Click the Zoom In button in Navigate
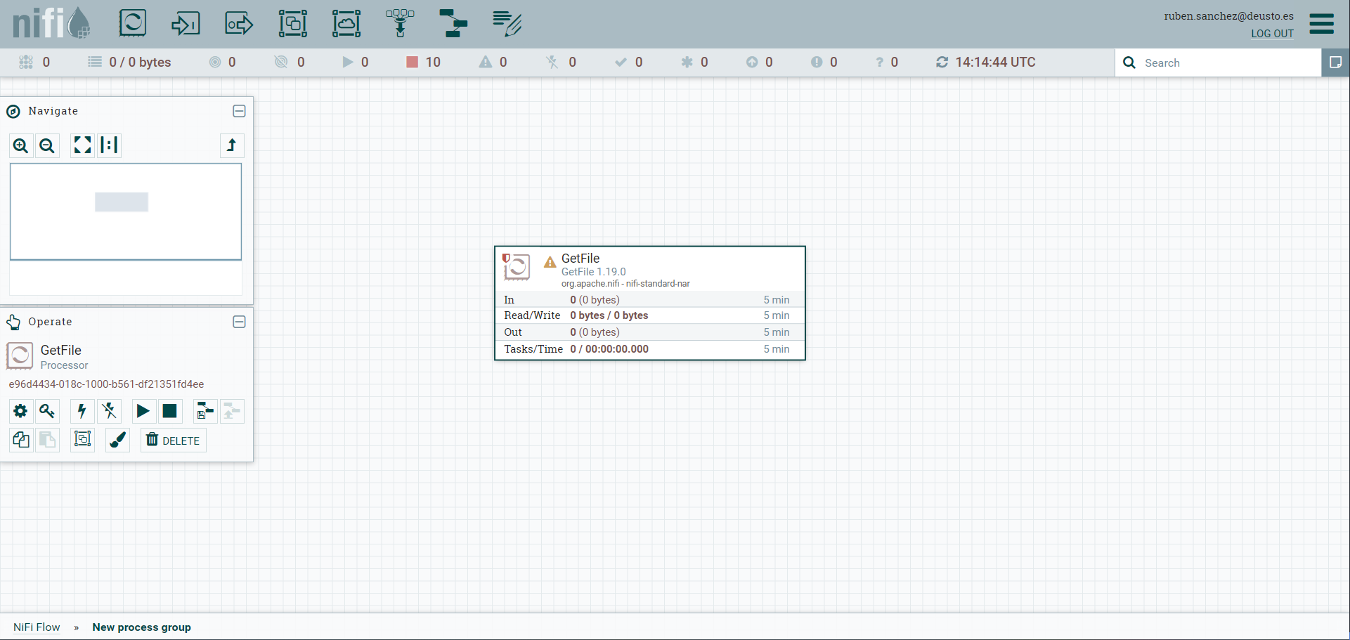Viewport: 1350px width, 640px height. (21, 145)
